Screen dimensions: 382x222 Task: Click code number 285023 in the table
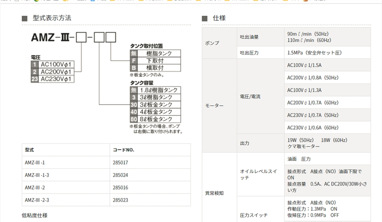pyautogui.click(x=121, y=200)
